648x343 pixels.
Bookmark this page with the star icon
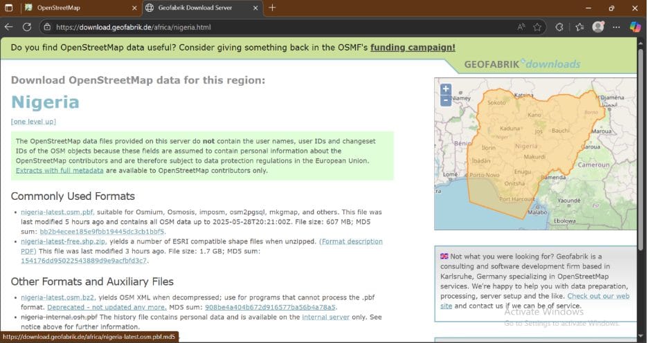(537, 27)
